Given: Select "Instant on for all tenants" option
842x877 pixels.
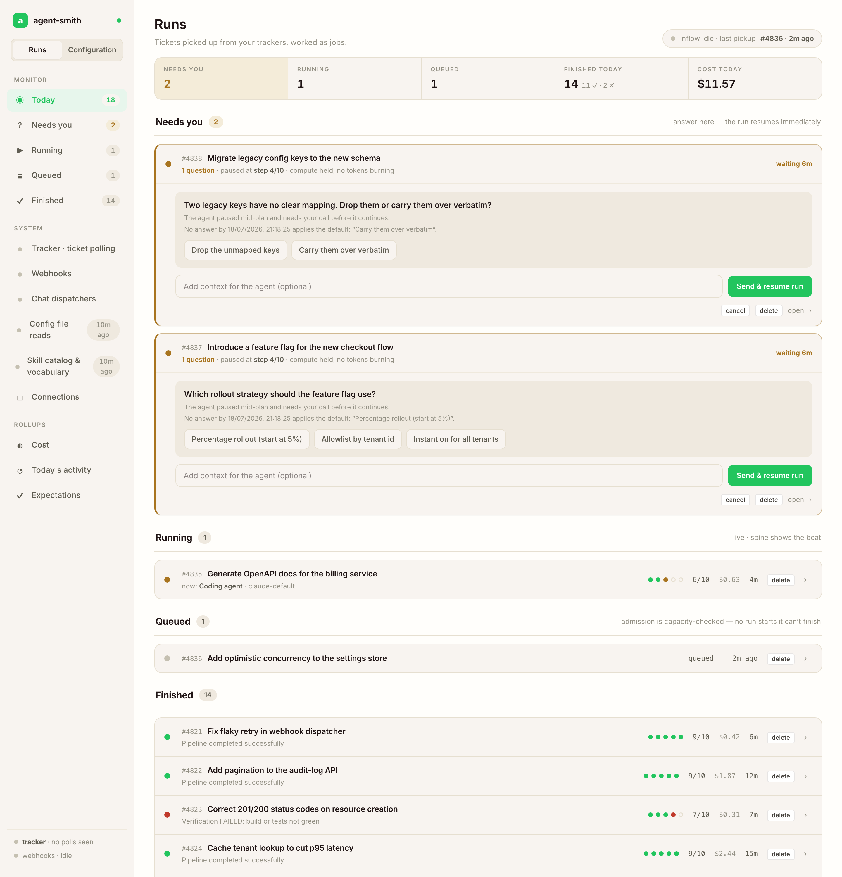Looking at the screenshot, I should pyautogui.click(x=455, y=439).
